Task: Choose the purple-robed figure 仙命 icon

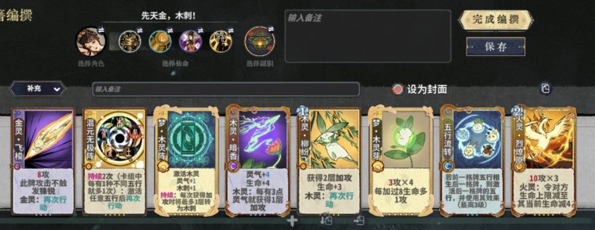Action: click(x=190, y=41)
